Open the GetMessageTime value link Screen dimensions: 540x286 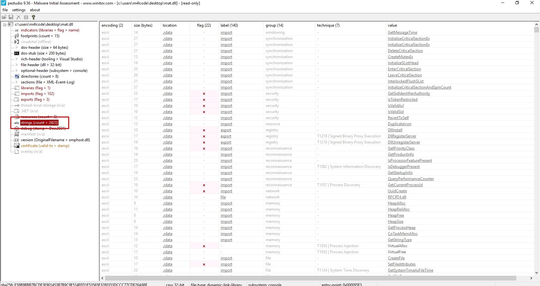pos(402,32)
